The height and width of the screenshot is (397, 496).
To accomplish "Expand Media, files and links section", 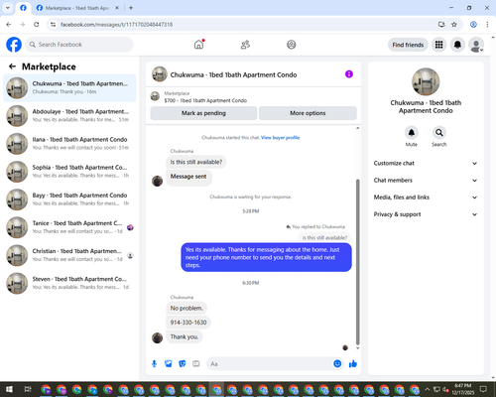I will click(426, 198).
